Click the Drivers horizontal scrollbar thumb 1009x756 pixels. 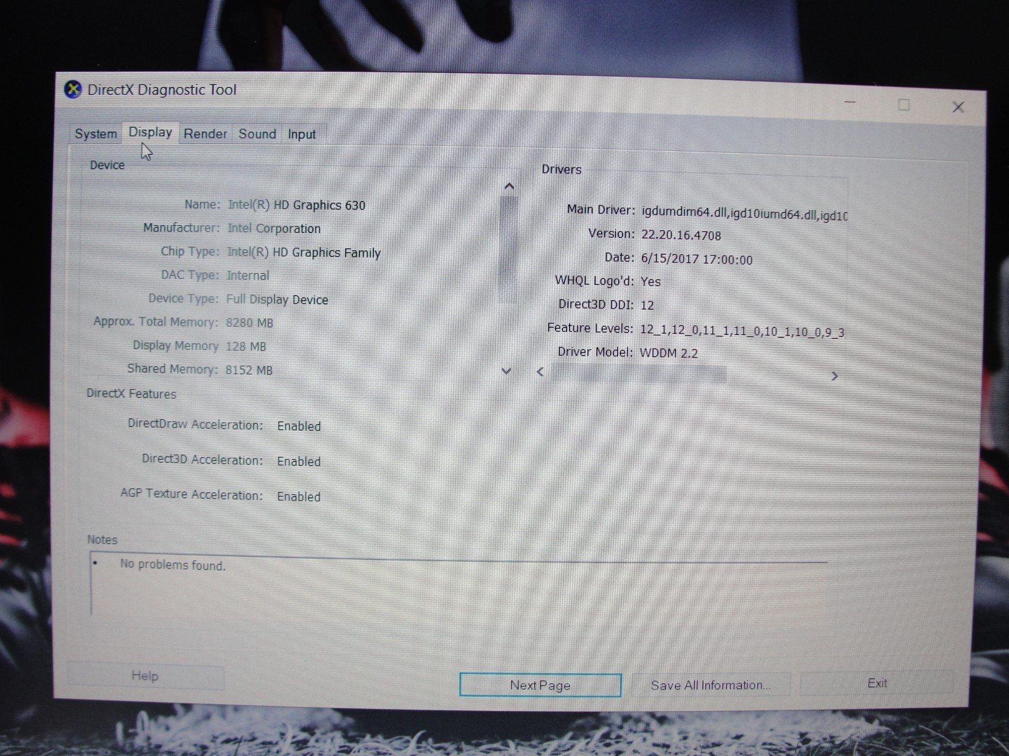coord(638,374)
